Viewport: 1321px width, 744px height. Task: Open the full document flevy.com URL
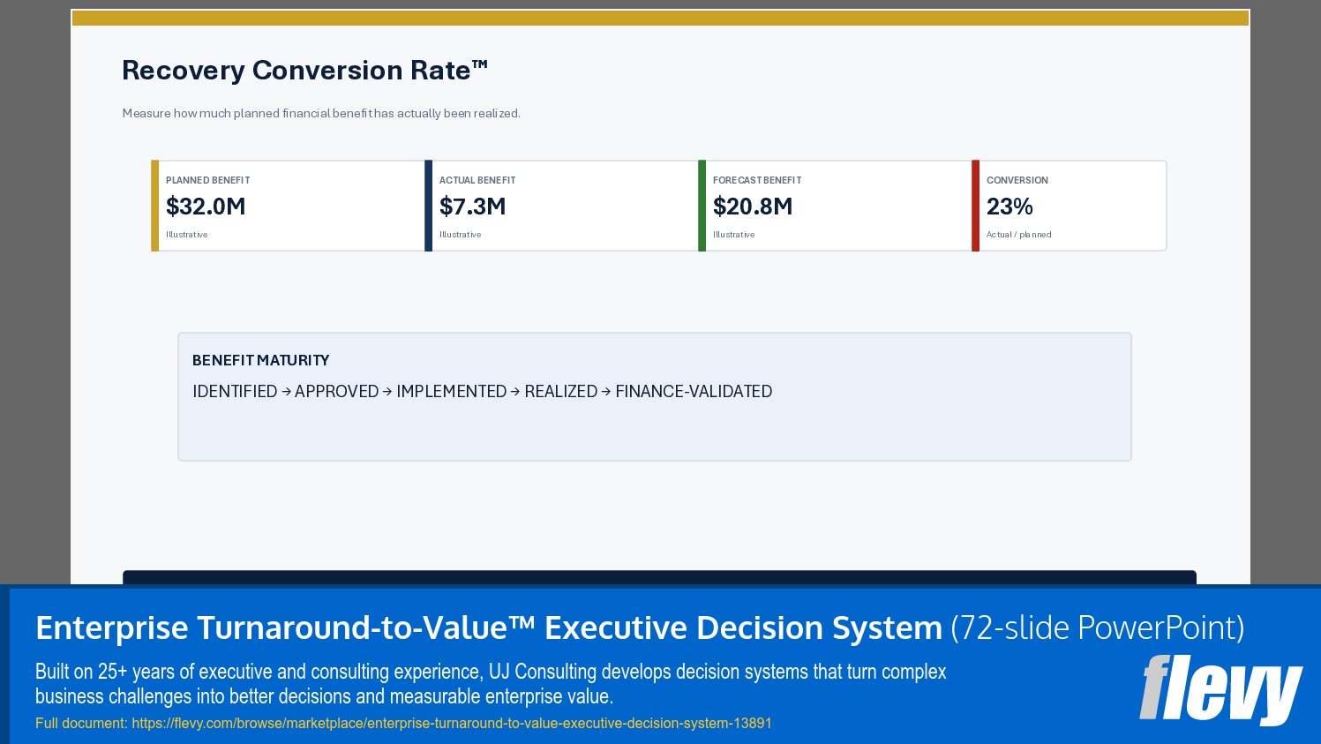452,723
